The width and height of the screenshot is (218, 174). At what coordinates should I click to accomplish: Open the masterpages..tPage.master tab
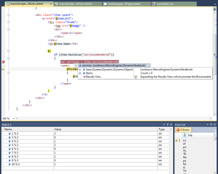pos(124,4)
